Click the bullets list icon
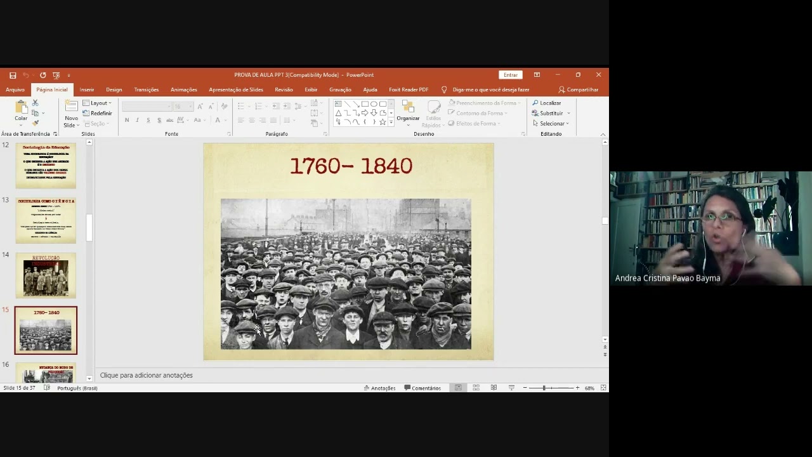Image resolution: width=812 pixels, height=457 pixels. (242, 106)
